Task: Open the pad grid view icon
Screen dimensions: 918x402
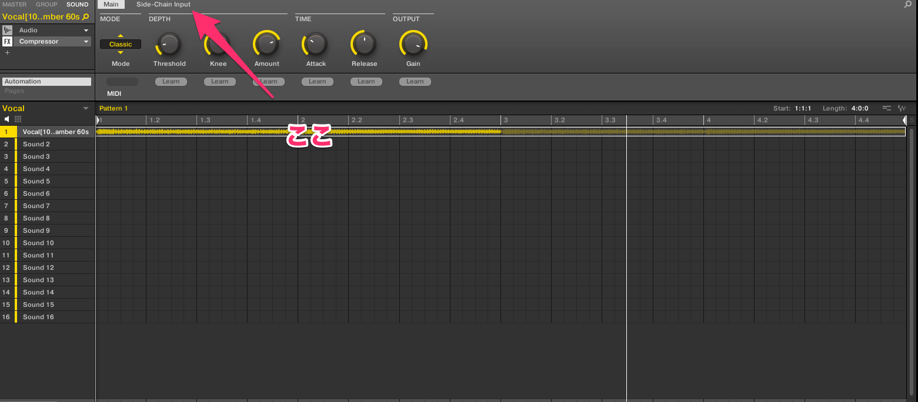Action: pyautogui.click(x=18, y=119)
